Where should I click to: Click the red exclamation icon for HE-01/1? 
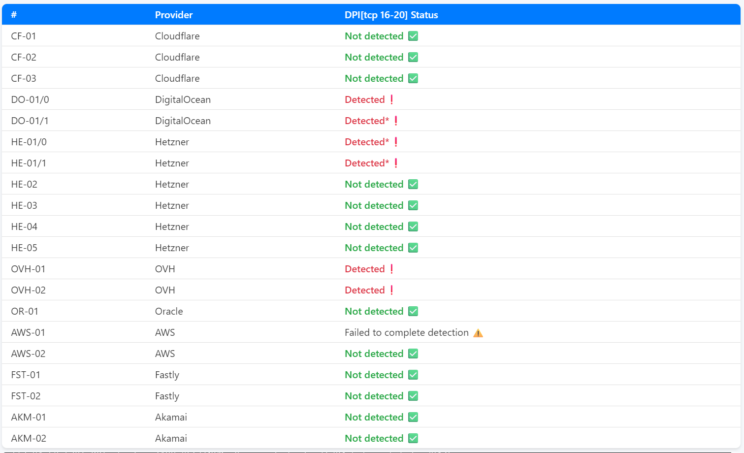396,163
